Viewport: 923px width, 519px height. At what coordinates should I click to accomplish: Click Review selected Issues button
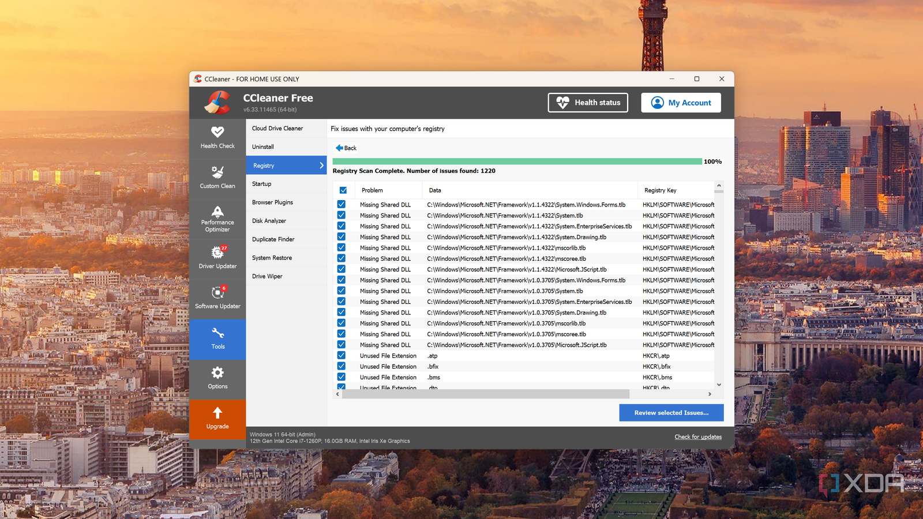pos(671,413)
